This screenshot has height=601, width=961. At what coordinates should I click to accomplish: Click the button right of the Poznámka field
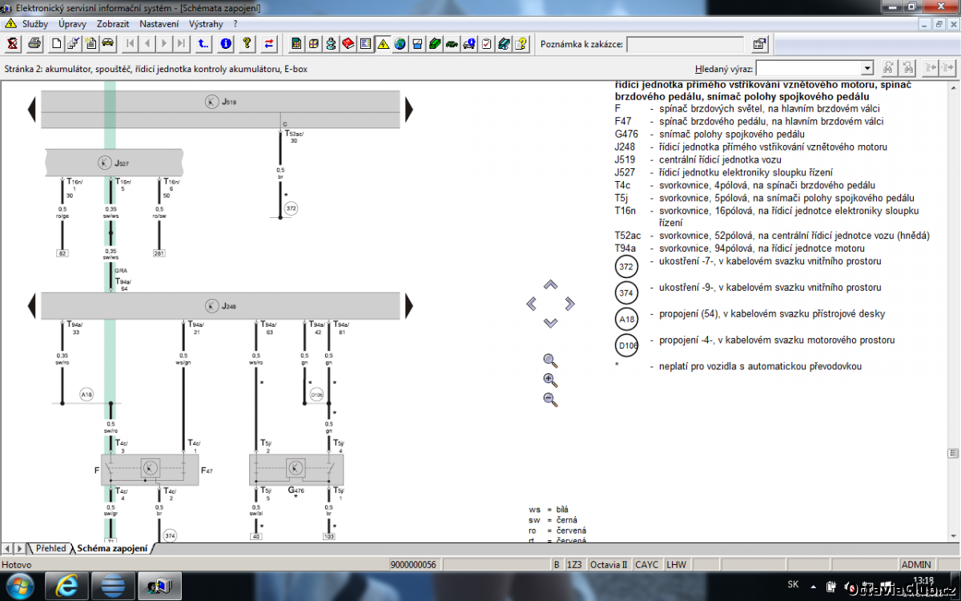(x=759, y=44)
